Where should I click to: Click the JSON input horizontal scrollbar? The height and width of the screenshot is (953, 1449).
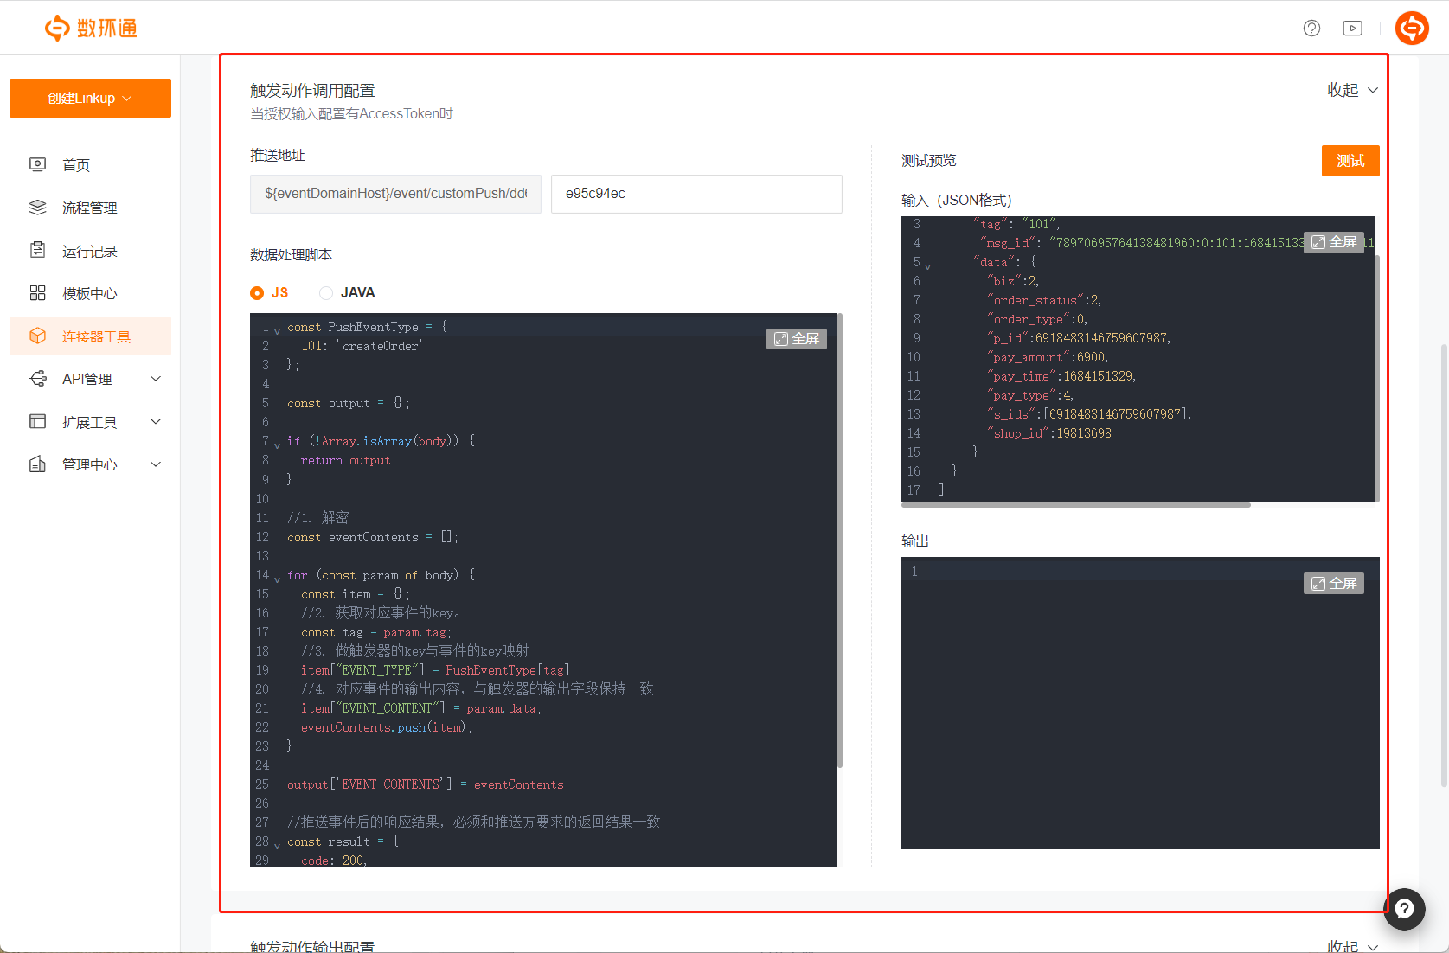click(x=1076, y=505)
